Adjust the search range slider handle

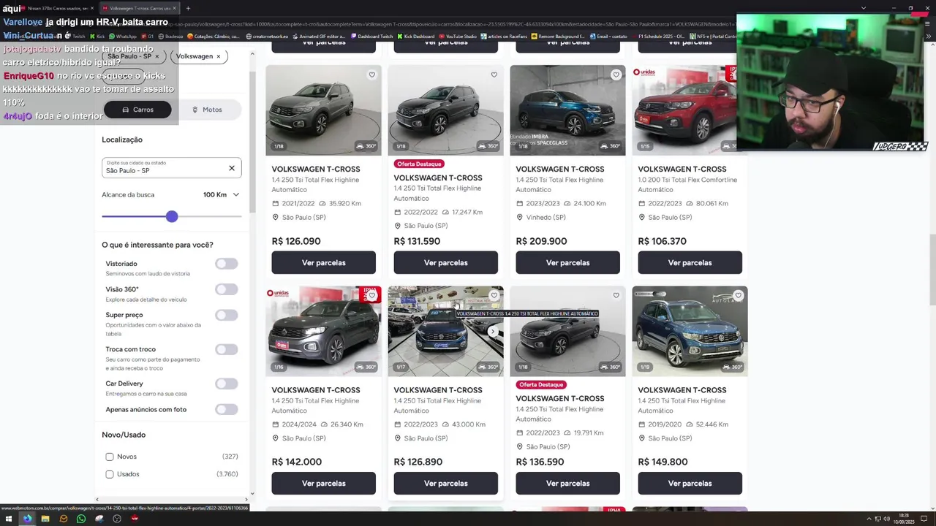(172, 217)
